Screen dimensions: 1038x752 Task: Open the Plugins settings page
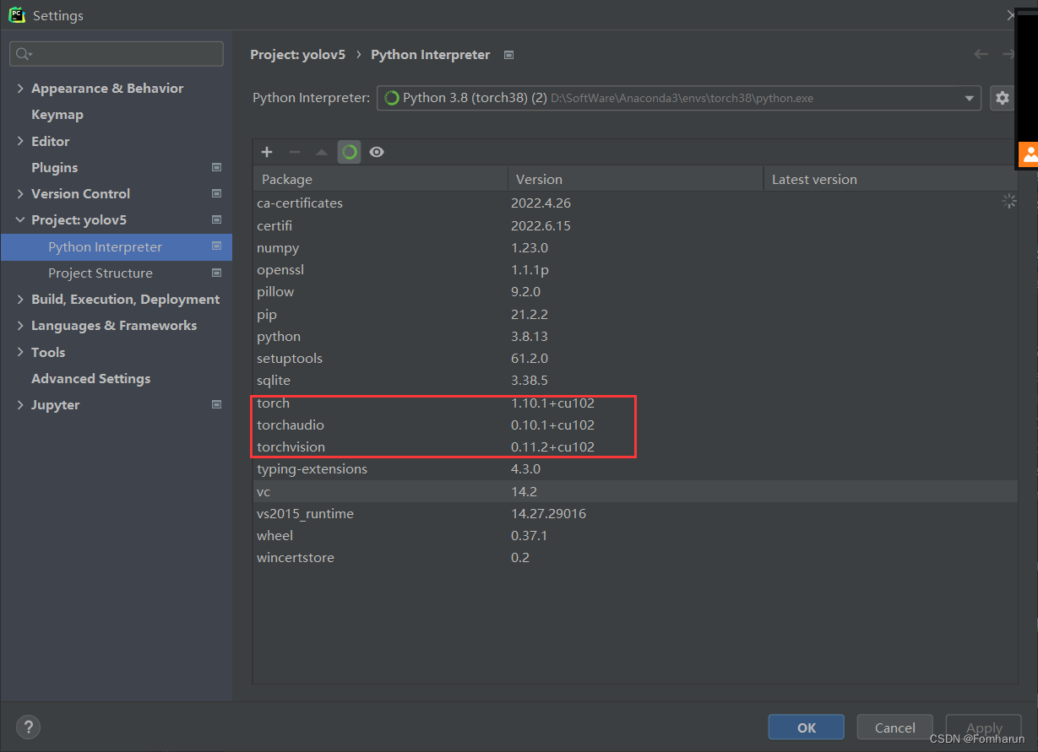(x=54, y=167)
